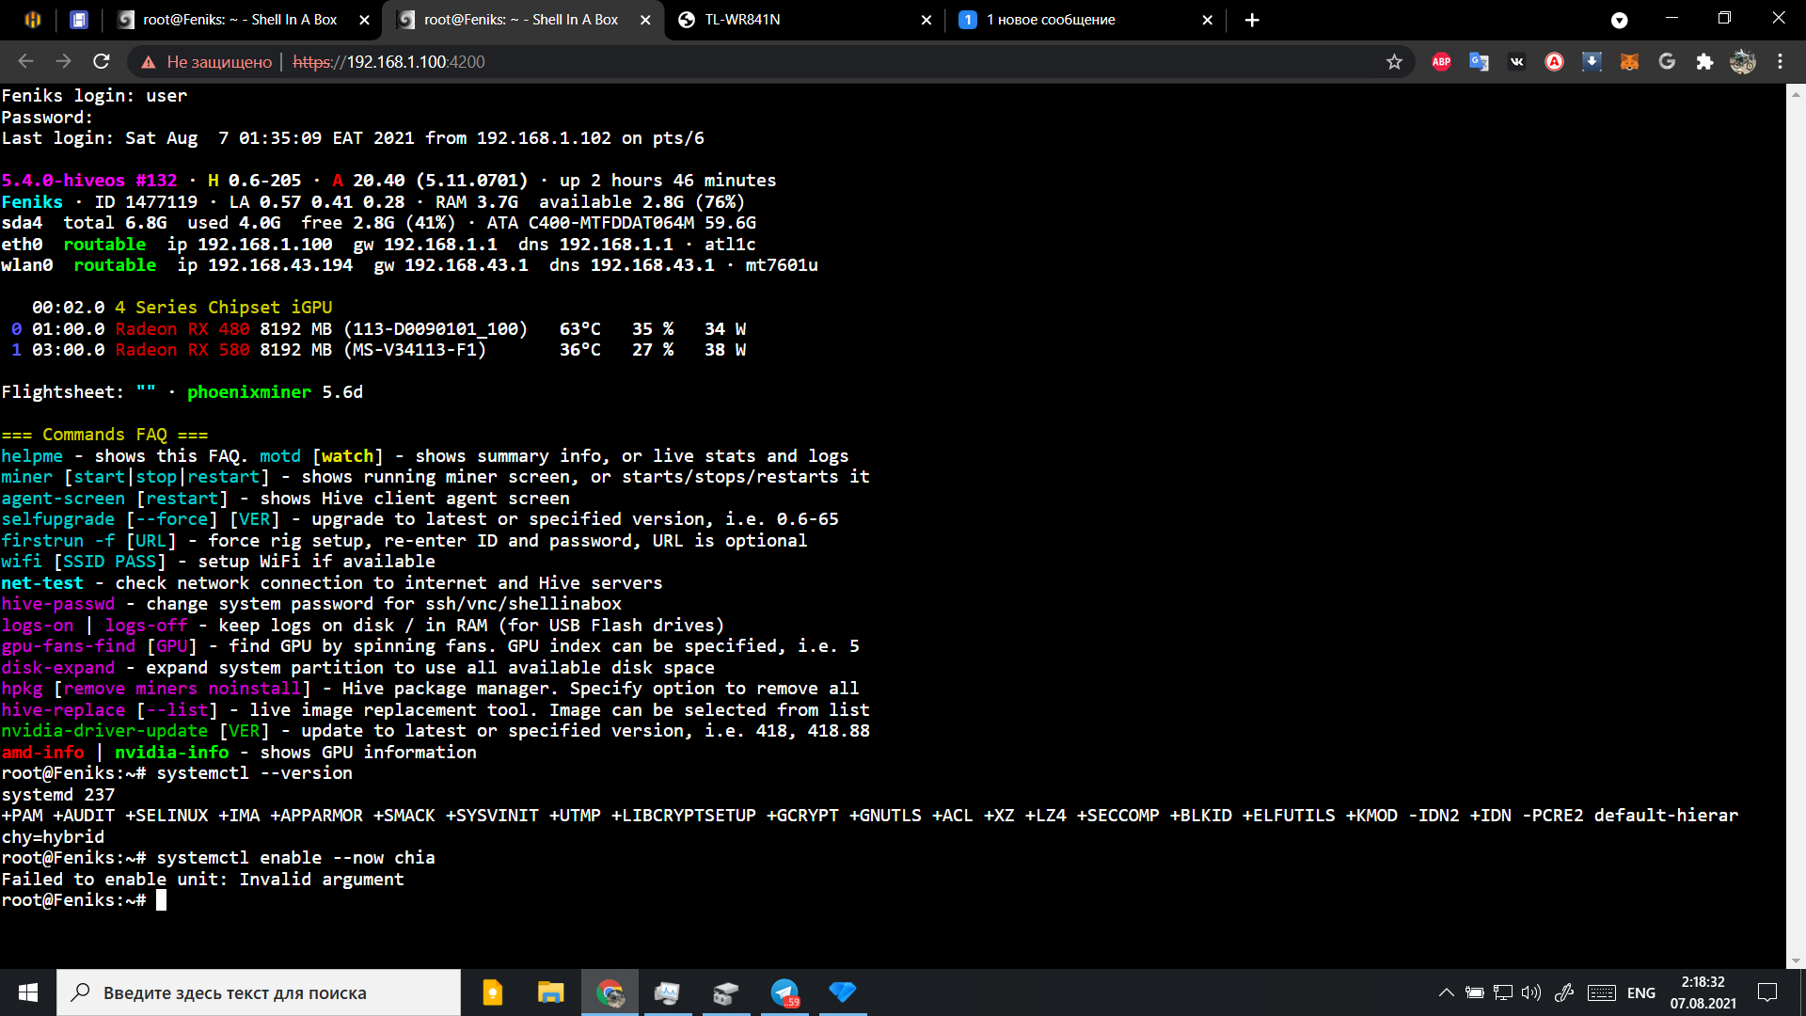Open the Chrome profile avatar
This screenshot has height=1016, width=1806.
point(1742,62)
